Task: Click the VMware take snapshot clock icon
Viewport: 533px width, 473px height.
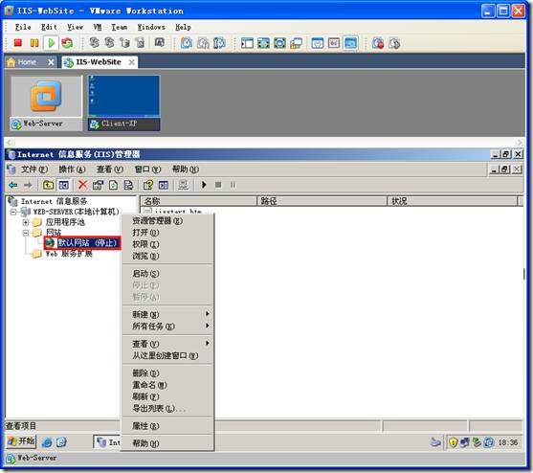Action: [187, 43]
